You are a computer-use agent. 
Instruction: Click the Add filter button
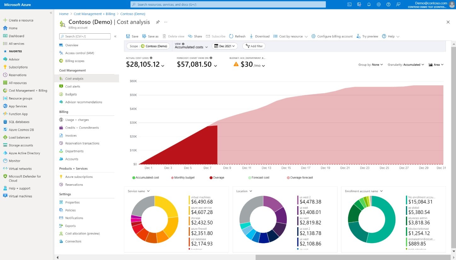254,46
